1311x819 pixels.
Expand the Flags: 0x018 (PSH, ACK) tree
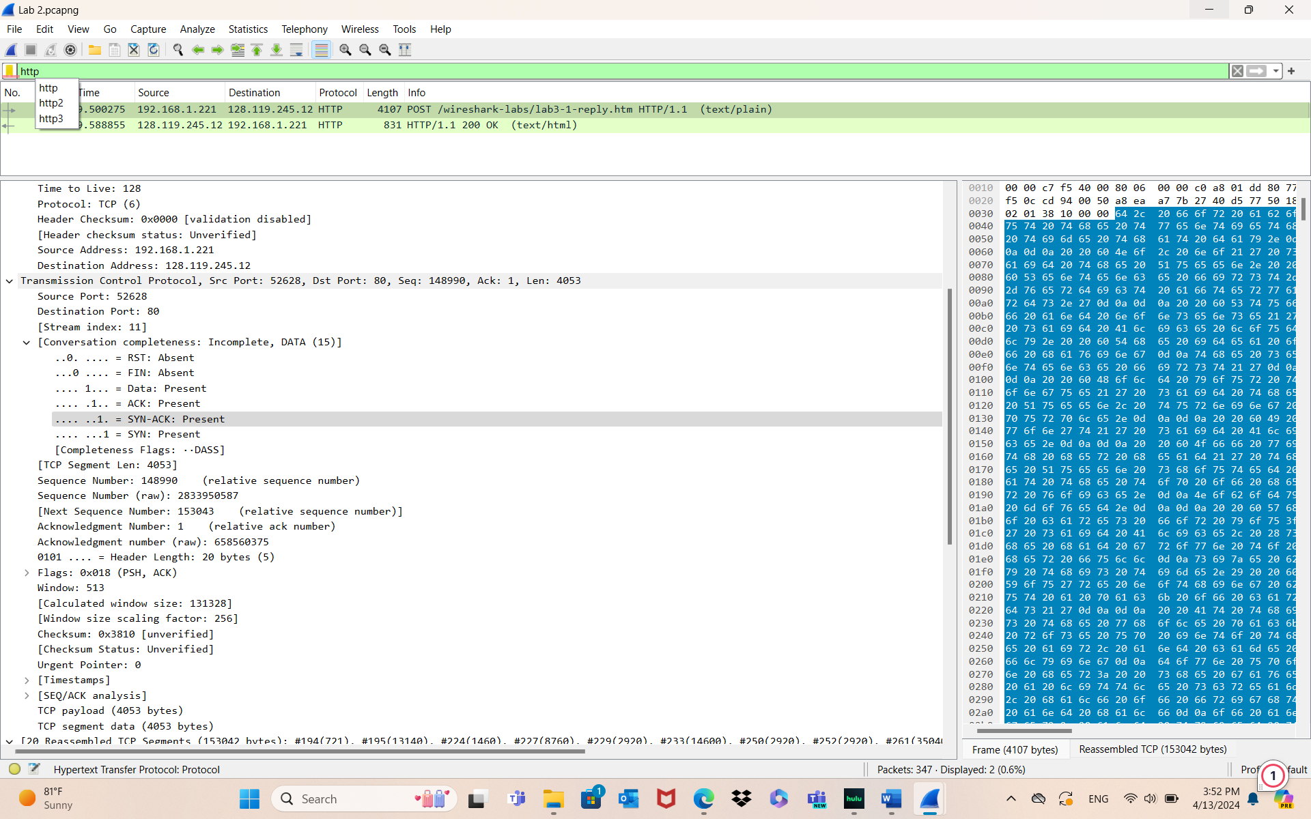(27, 573)
